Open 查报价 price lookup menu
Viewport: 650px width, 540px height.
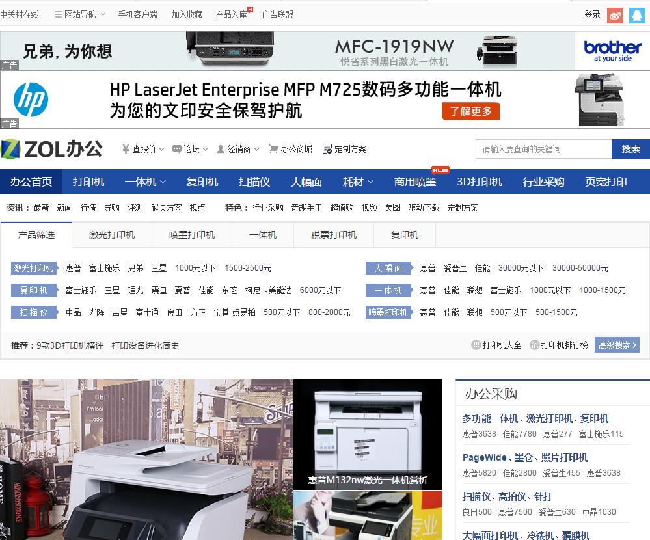[143, 149]
